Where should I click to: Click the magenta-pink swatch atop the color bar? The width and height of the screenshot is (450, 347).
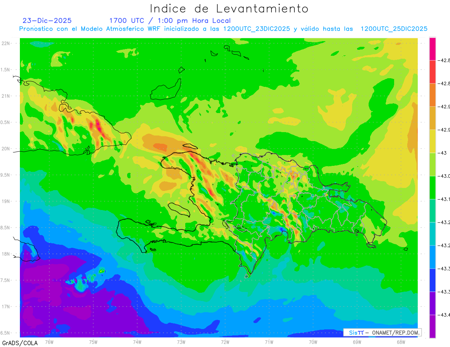432,49
